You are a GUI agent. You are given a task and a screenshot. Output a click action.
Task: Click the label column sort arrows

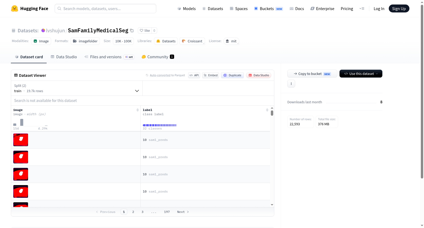pyautogui.click(x=267, y=110)
